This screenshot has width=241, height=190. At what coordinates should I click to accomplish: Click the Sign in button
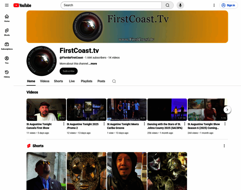[228, 5]
